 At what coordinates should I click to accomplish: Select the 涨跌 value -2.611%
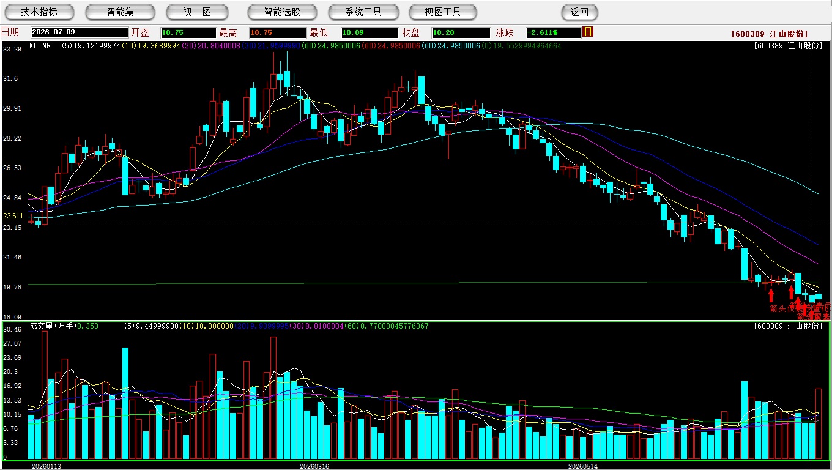click(553, 32)
